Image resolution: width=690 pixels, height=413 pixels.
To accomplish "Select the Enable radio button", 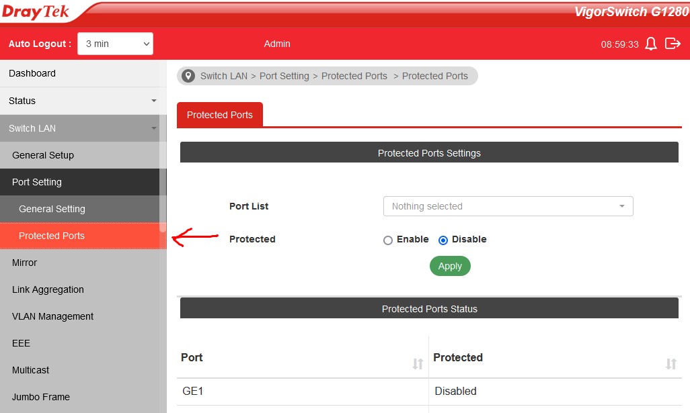I will (x=388, y=240).
